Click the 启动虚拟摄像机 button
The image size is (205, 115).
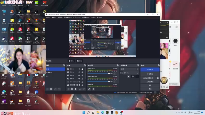pos(148,78)
